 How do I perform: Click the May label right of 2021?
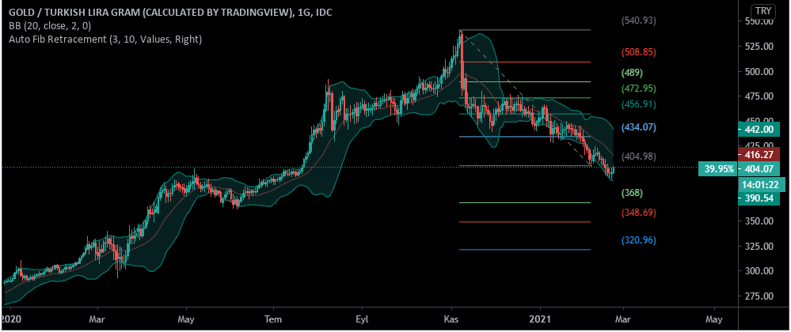click(x=714, y=319)
